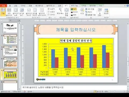The width and height of the screenshot is (129, 97).
Task: Click Fit to Window (창에 맞춤)
Action: pyautogui.click(x=66, y=12)
